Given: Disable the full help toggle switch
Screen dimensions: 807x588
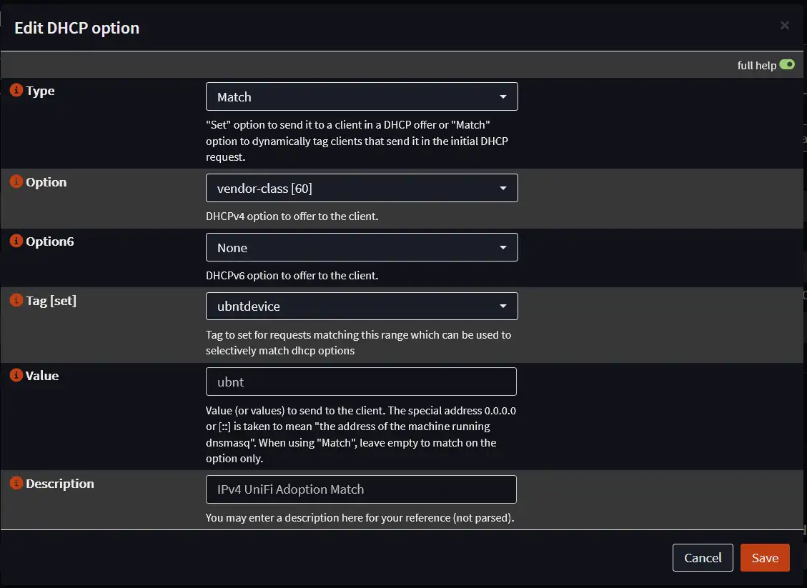Looking at the screenshot, I should pos(787,65).
